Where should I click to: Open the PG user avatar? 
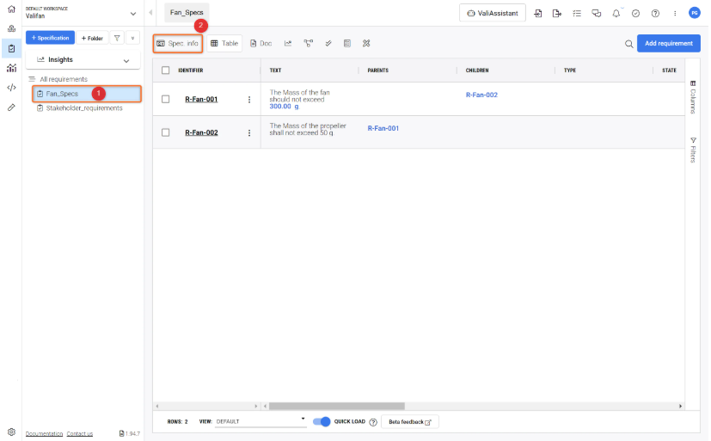[694, 13]
